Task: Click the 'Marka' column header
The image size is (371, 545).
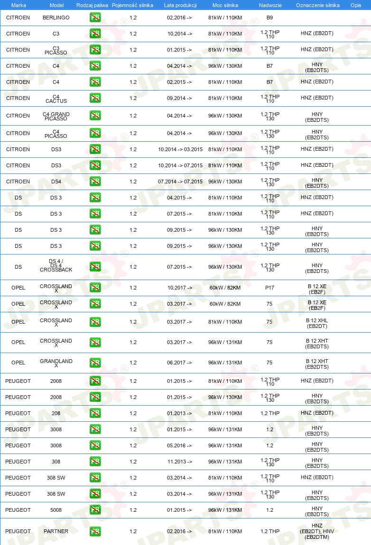Action: coord(19,5)
